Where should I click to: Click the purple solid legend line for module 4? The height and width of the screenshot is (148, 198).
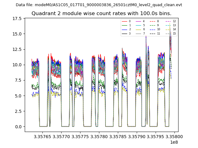tap(139, 21)
